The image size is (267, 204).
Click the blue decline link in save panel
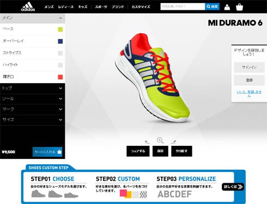tap(249, 94)
